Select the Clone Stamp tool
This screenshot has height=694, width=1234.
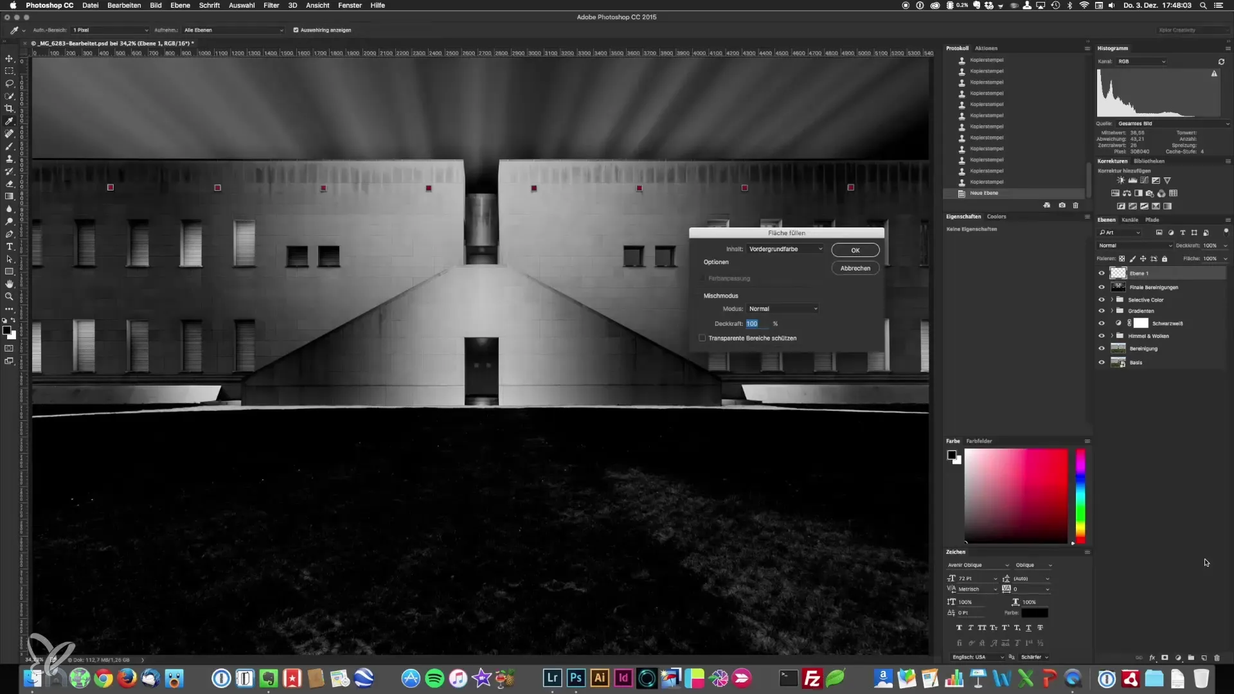(9, 159)
